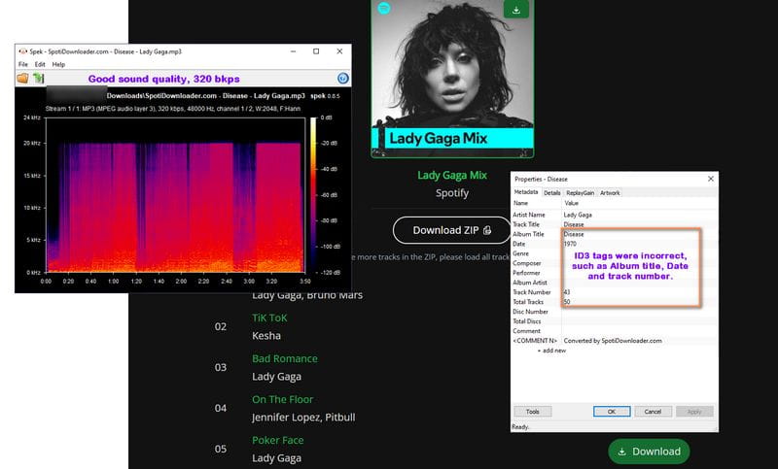The height and width of the screenshot is (469, 778).
Task: Click track number 05
Action: 221,450
